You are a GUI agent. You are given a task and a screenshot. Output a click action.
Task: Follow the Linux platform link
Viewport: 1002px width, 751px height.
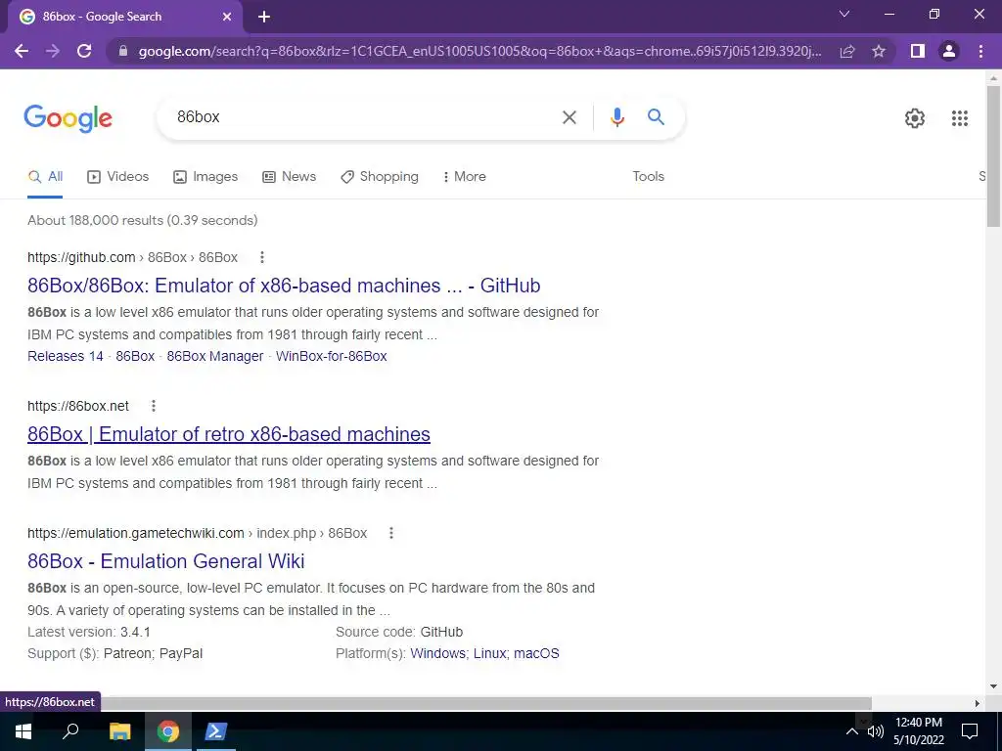[489, 654]
